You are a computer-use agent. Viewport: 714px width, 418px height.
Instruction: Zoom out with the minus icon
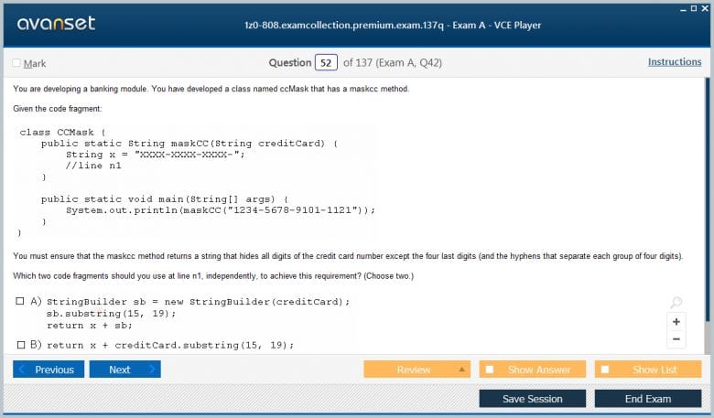point(676,339)
